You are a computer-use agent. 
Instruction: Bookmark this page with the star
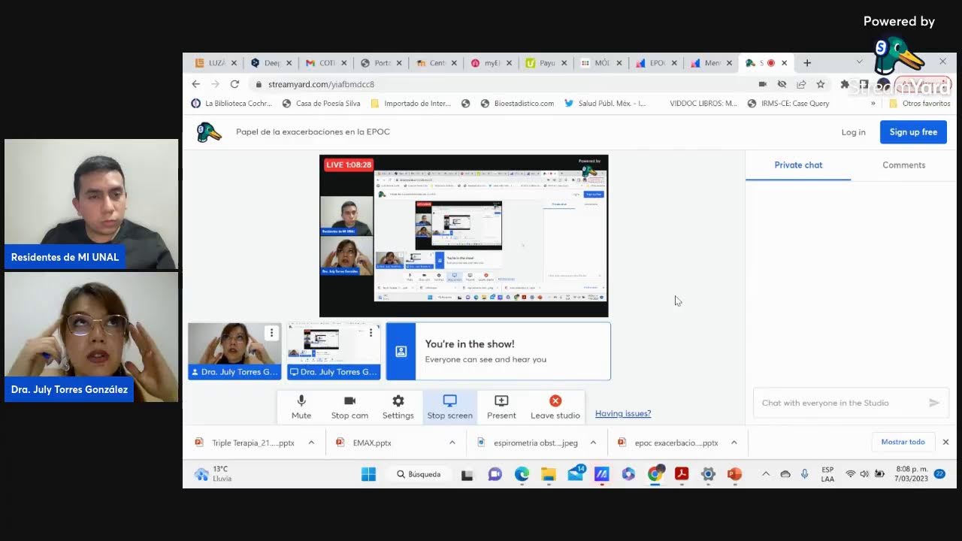(821, 84)
